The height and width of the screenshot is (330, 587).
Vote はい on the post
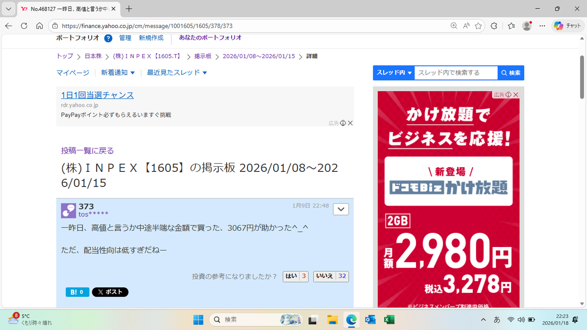[x=295, y=276]
